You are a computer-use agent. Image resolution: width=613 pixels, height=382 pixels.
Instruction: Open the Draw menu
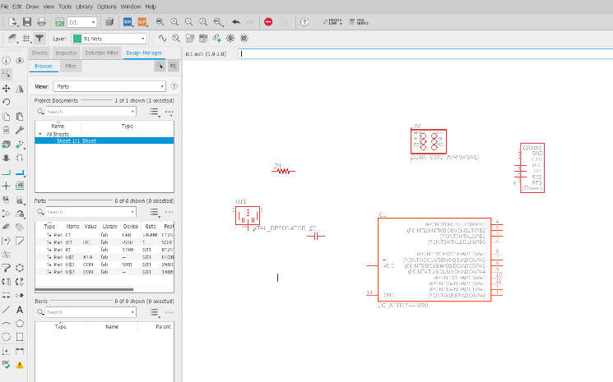coord(32,7)
